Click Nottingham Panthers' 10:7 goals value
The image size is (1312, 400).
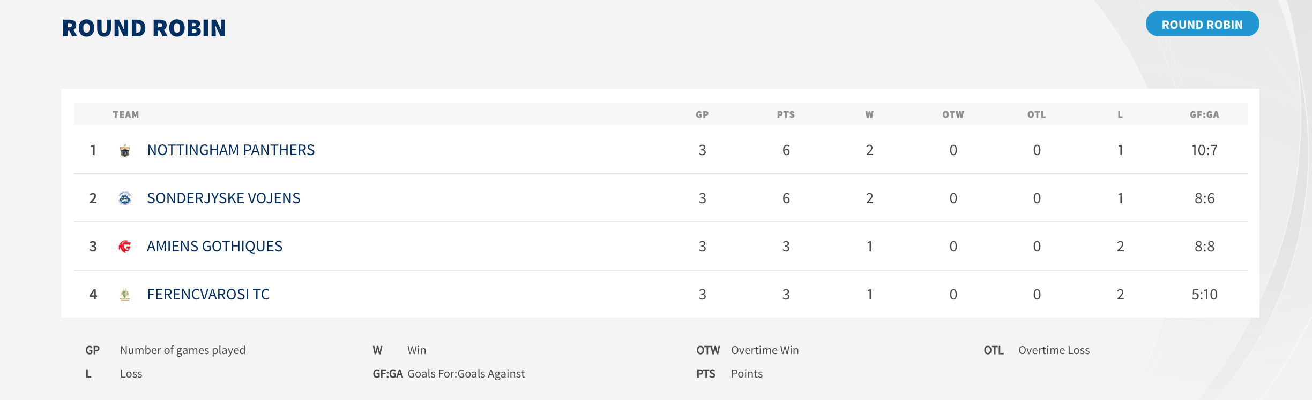tap(1204, 150)
